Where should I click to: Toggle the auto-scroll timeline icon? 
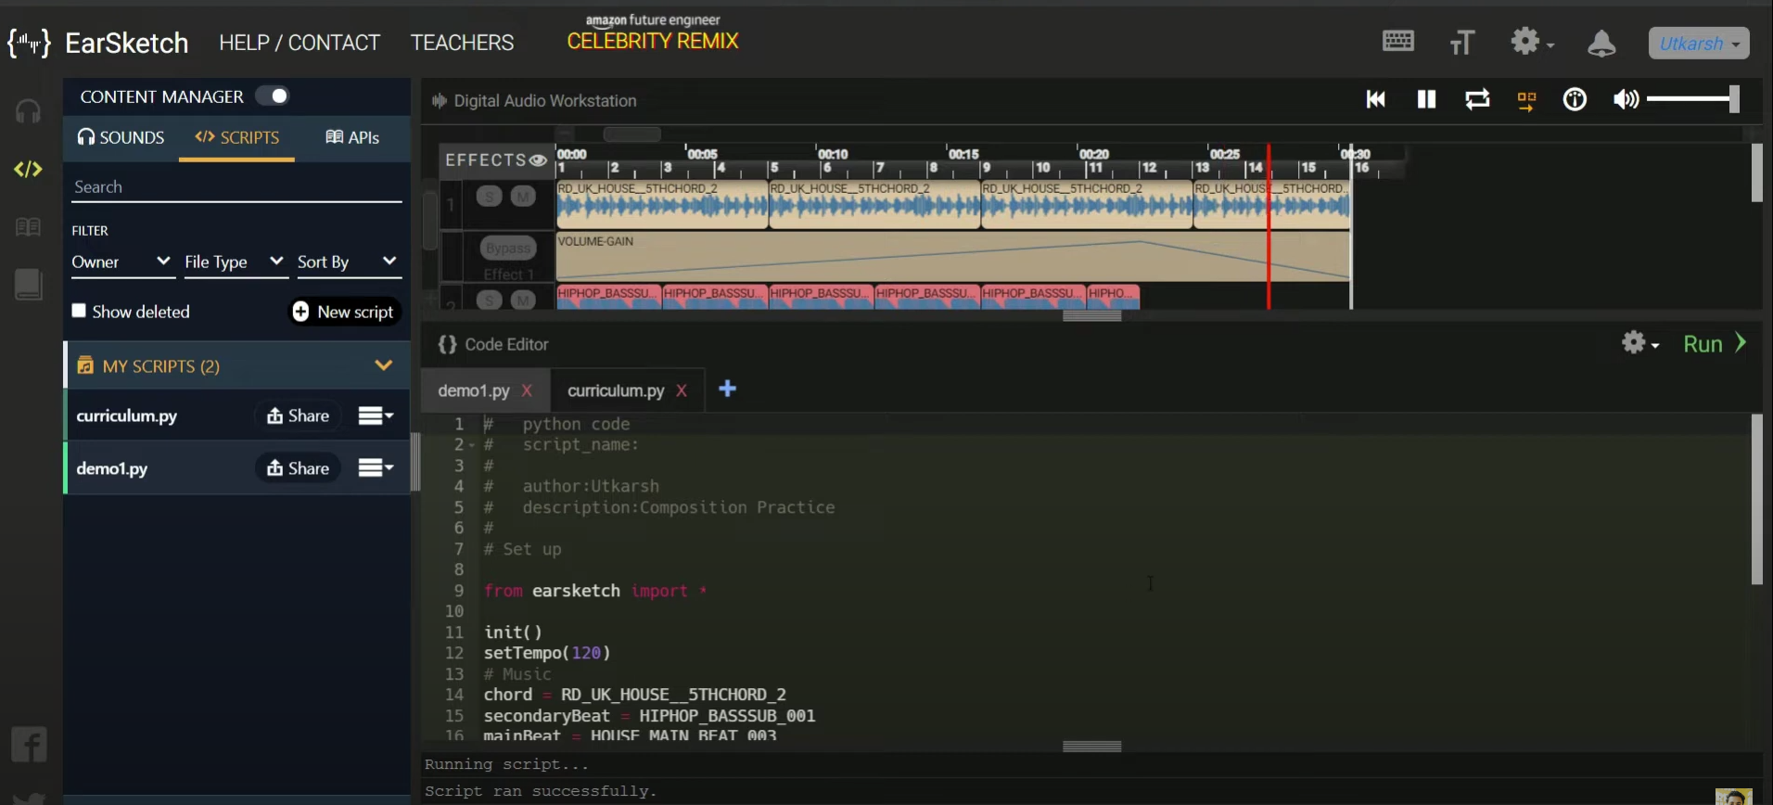click(x=1526, y=101)
